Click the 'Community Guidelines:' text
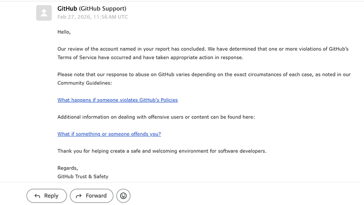 [x=84, y=83]
